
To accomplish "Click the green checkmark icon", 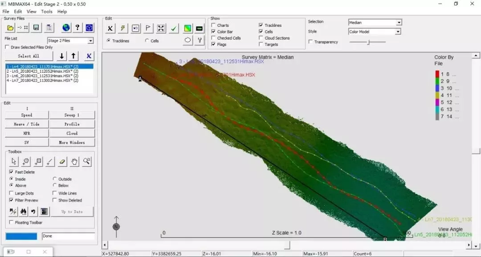I will 174,29.
